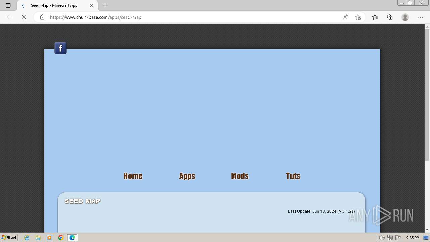Open the Facebook icon link
Screen dimensions: 430x242
(x=60, y=48)
